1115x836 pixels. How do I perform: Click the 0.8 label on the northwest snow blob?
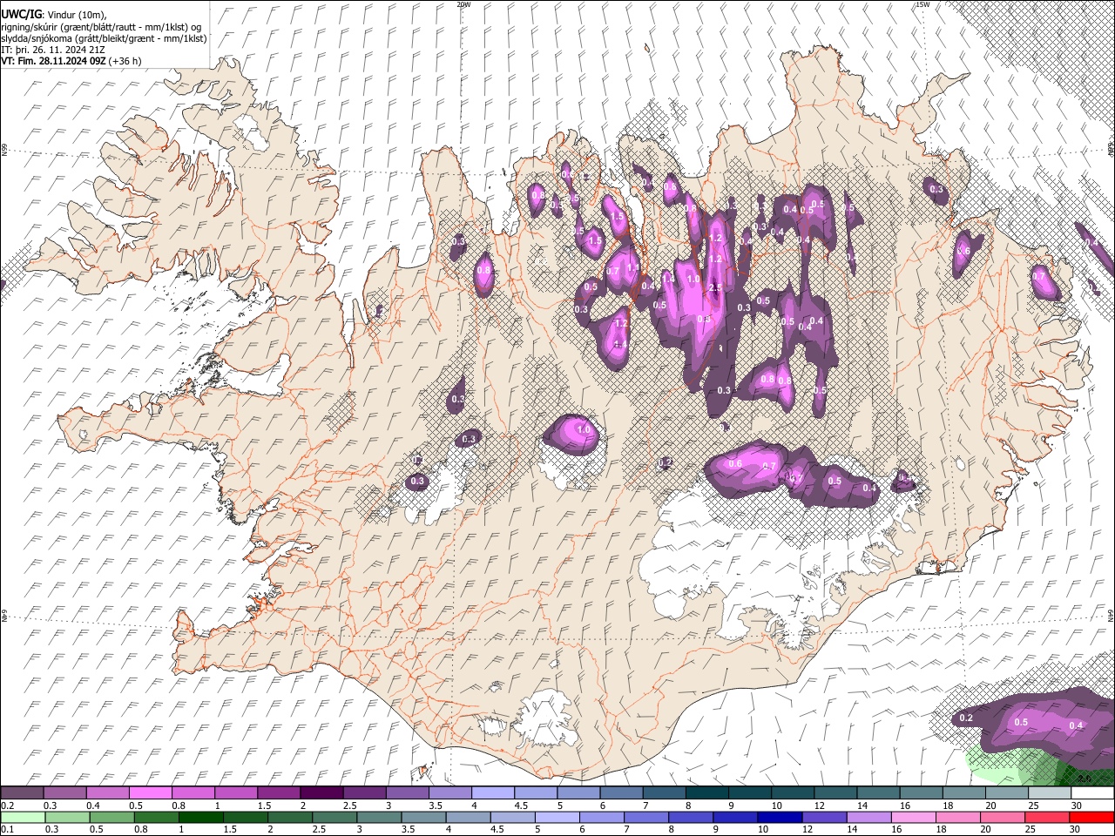483,271
